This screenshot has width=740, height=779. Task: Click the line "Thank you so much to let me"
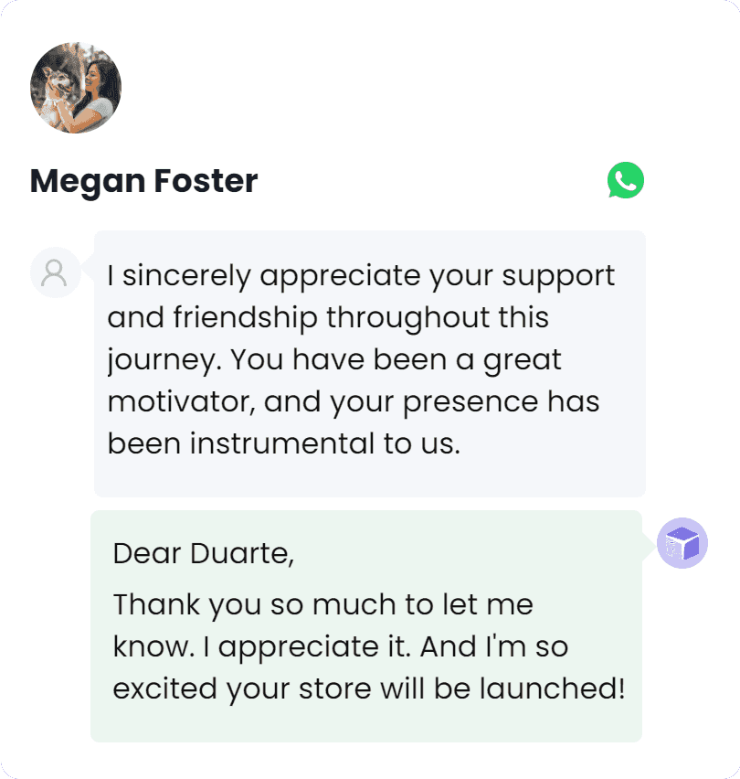[x=322, y=604]
